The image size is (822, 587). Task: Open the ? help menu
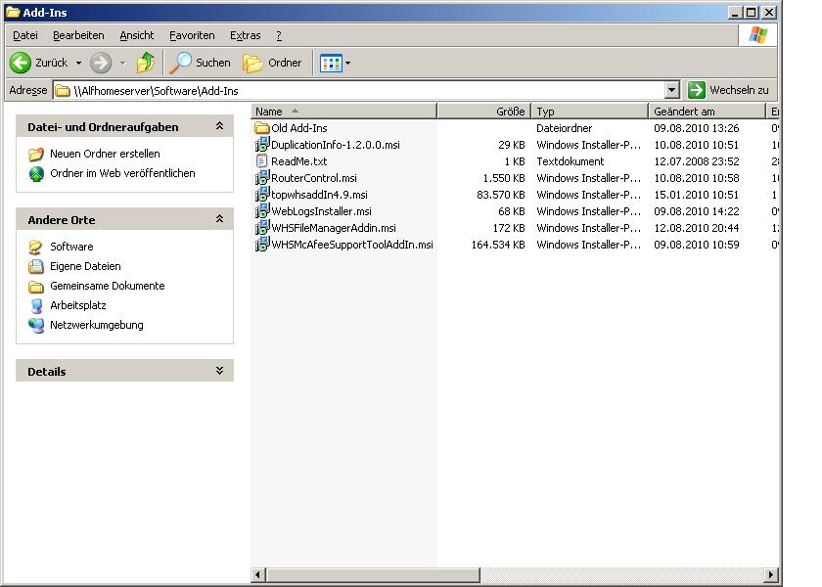point(279,35)
